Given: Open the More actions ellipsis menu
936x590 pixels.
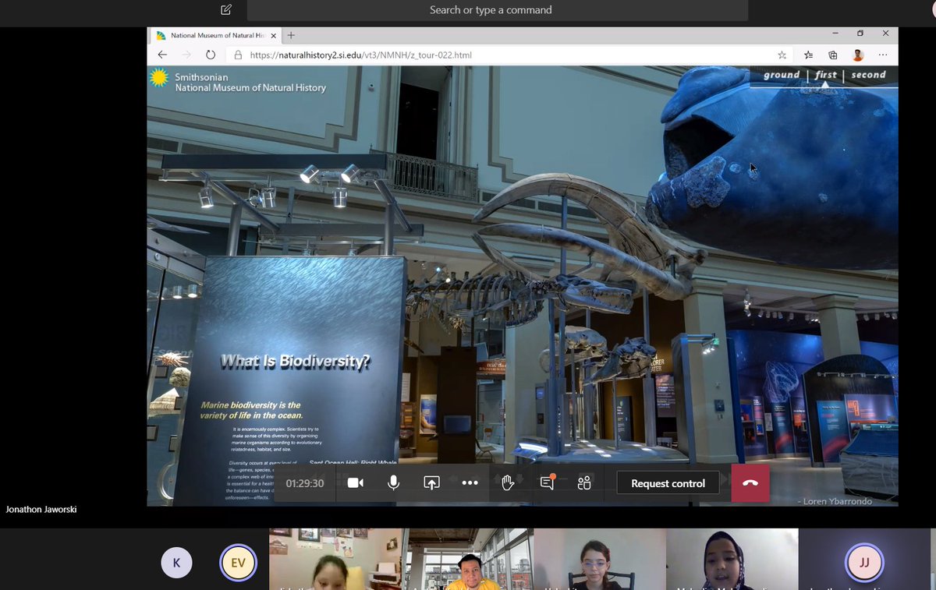Looking at the screenshot, I should point(470,483).
